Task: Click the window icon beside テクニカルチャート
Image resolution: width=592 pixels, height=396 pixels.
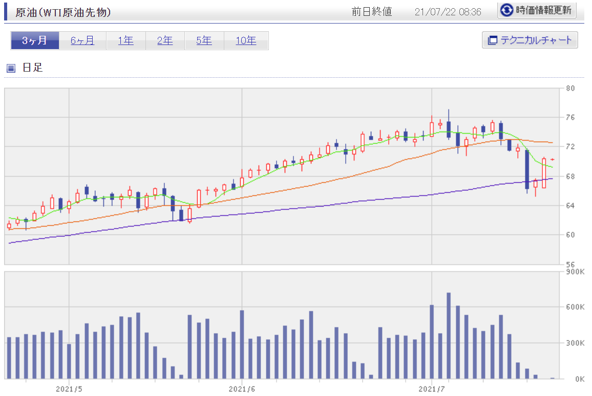Action: [492, 40]
